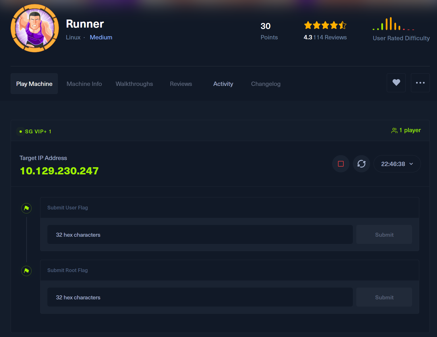Open the more options ellipsis menu

[420, 83]
